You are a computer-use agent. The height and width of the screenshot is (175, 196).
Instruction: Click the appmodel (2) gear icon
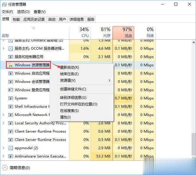click(10, 148)
